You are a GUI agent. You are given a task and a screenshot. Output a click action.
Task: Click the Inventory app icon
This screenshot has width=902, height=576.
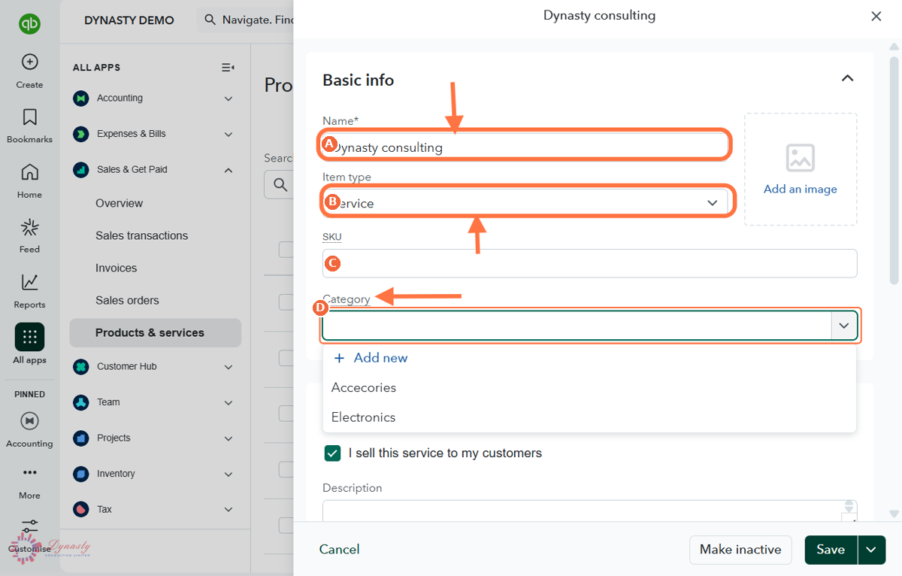point(80,474)
